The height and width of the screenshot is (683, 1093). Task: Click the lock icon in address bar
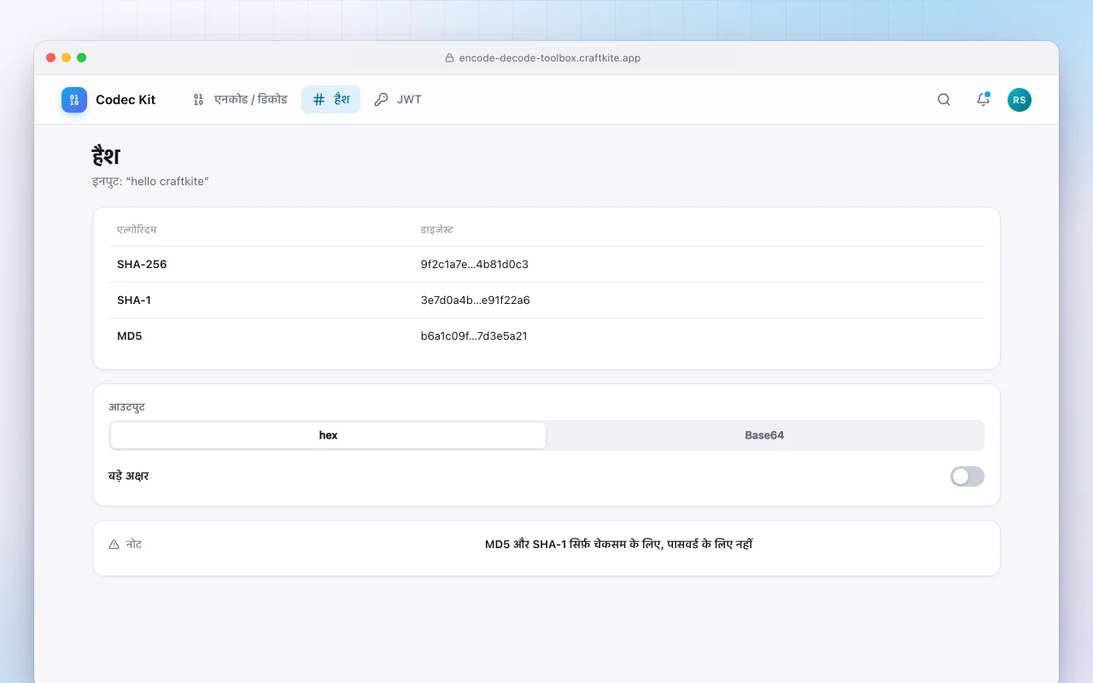[450, 58]
